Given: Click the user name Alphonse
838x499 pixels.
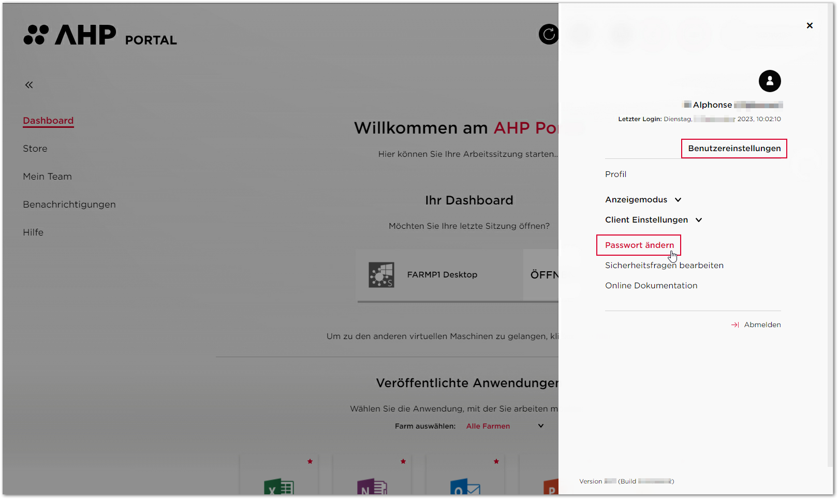Looking at the screenshot, I should tap(712, 105).
